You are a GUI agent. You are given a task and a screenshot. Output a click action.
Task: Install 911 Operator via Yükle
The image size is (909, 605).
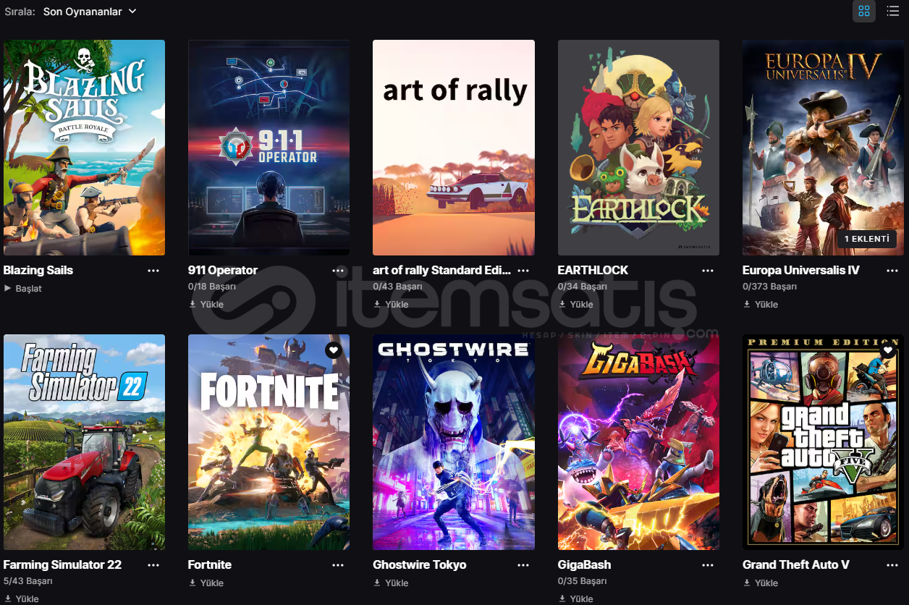[x=206, y=304]
